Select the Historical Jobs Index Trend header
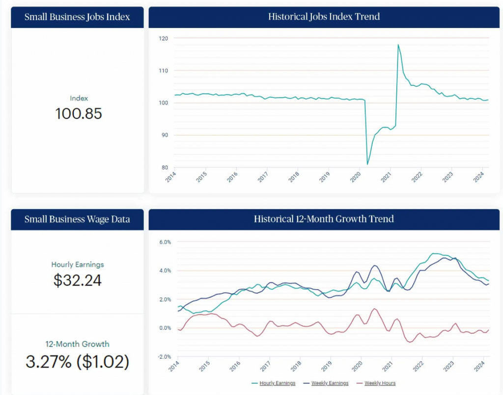The image size is (503, 395). click(x=324, y=17)
